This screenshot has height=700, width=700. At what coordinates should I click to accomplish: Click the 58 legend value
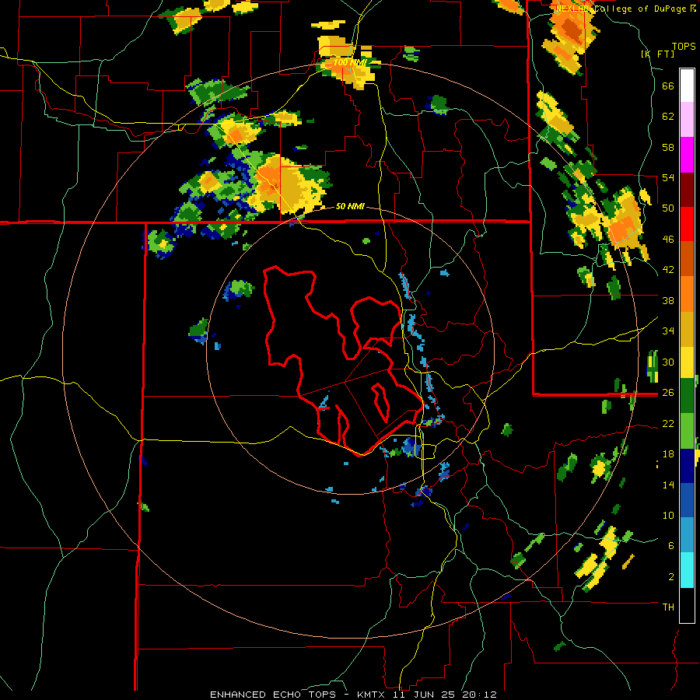[668, 147]
